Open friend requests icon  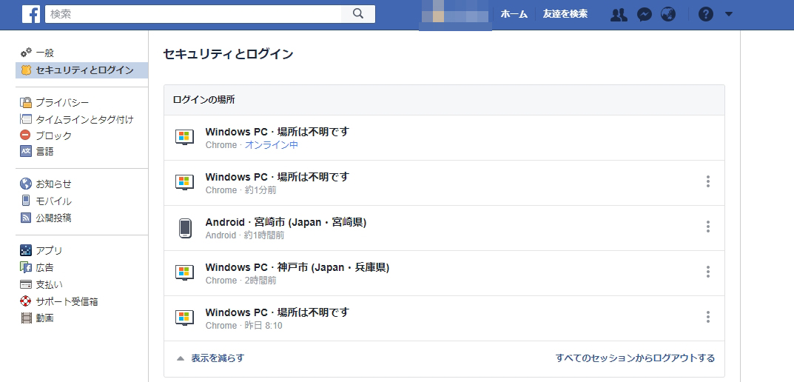619,14
